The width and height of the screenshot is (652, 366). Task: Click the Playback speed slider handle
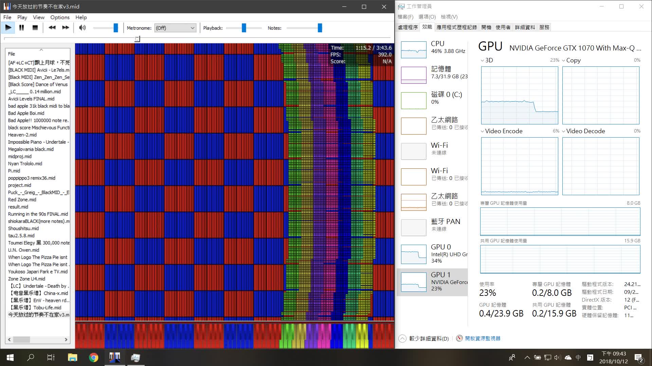(244, 28)
